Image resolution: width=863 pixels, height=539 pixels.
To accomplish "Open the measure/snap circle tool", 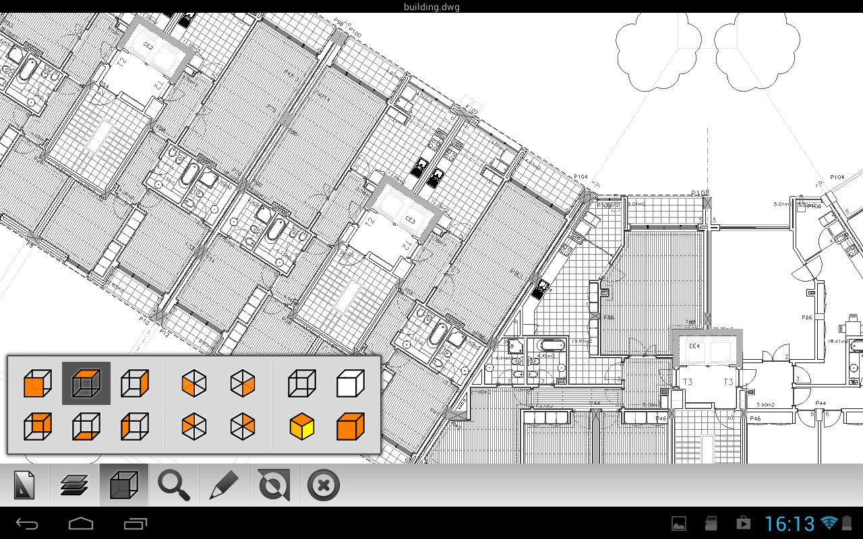I will pos(274,485).
